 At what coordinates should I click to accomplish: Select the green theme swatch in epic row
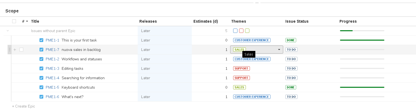pos(247,31)
